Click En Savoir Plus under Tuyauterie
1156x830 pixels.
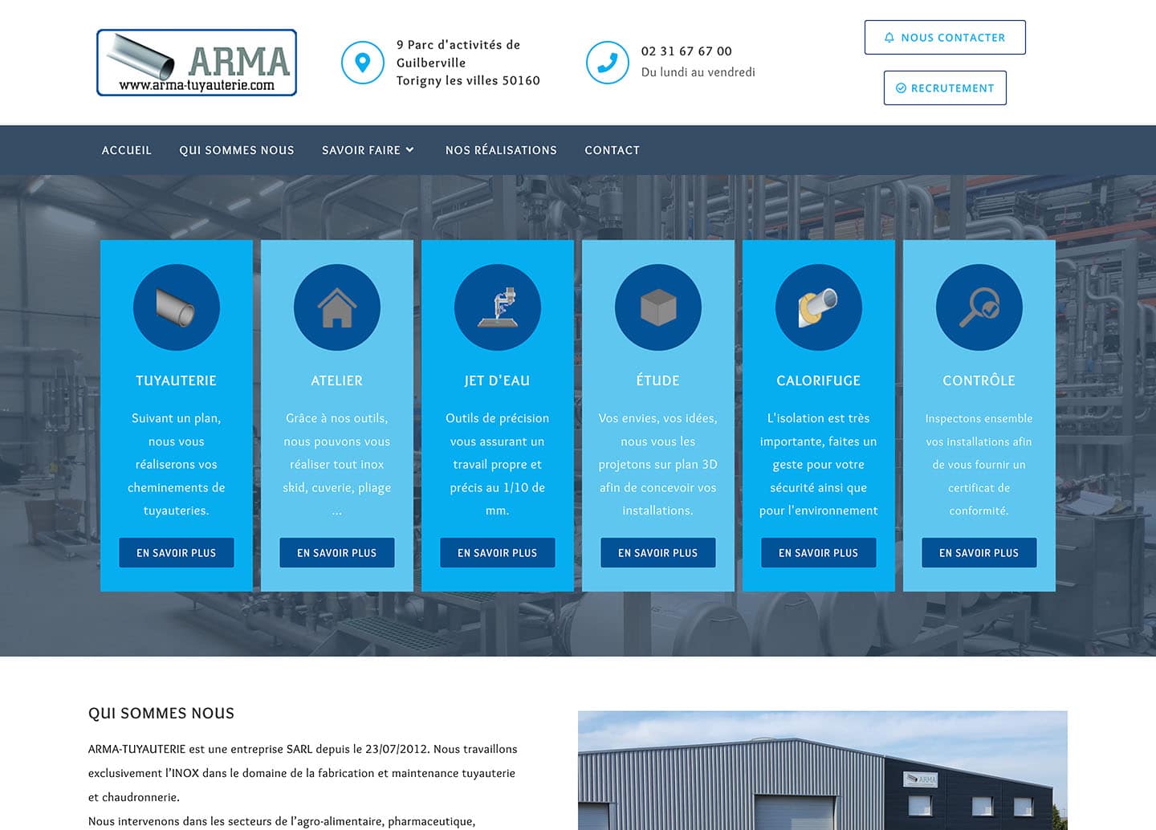177,553
